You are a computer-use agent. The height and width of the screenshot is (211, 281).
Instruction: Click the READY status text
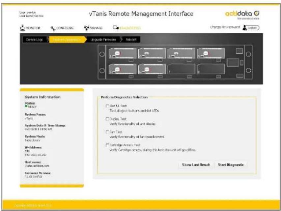click(x=32, y=107)
